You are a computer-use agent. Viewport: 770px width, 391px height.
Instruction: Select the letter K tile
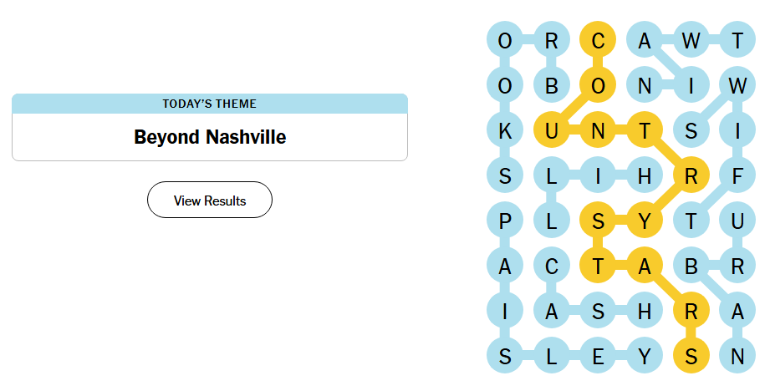tap(505, 130)
